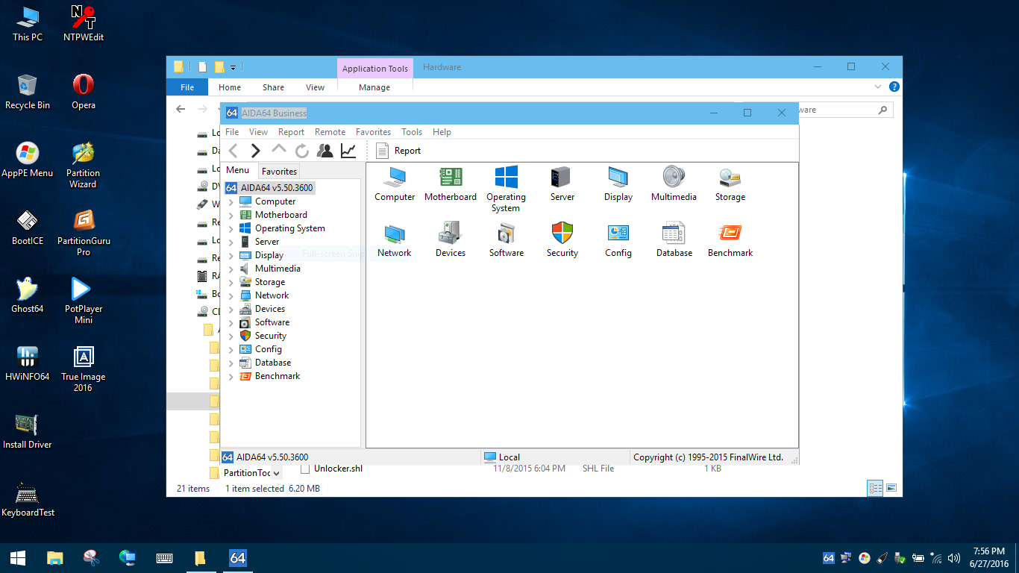Click the Windows Start button
This screenshot has width=1019, height=573.
[18, 558]
